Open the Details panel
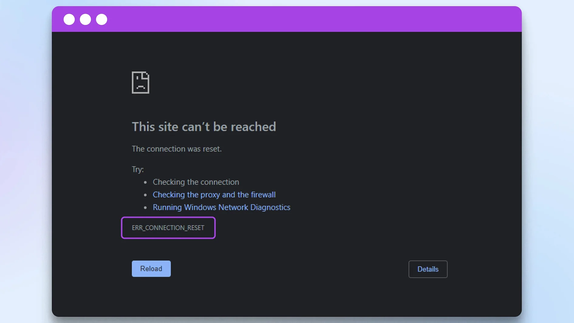 pyautogui.click(x=428, y=269)
